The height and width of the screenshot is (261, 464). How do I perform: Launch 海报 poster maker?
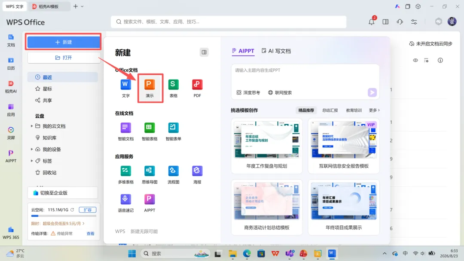click(197, 175)
